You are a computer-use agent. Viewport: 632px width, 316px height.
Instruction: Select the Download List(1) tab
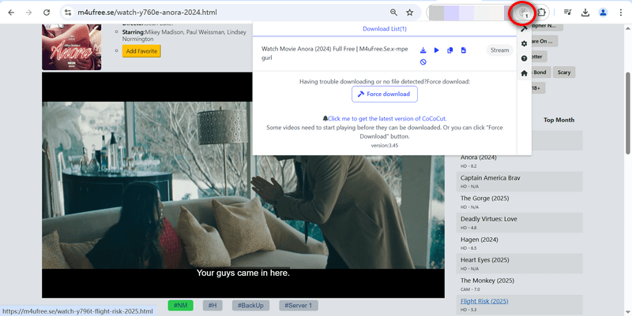(385, 29)
